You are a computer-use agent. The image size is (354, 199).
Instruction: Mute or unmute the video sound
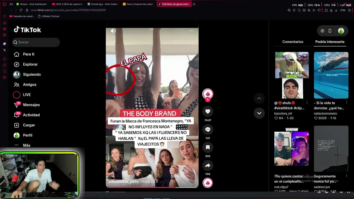(113, 31)
